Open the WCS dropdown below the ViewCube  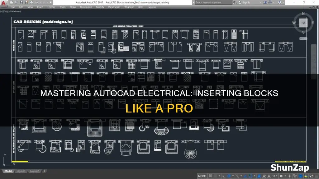pos(303,39)
